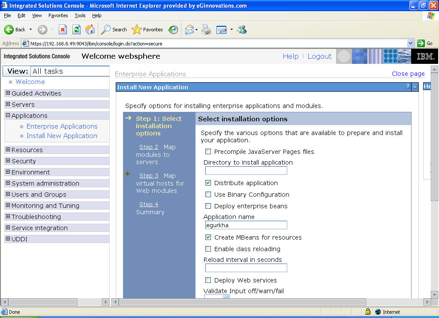The image size is (439, 318).
Task: Open Enterprise Applications navigation link
Action: click(x=62, y=126)
